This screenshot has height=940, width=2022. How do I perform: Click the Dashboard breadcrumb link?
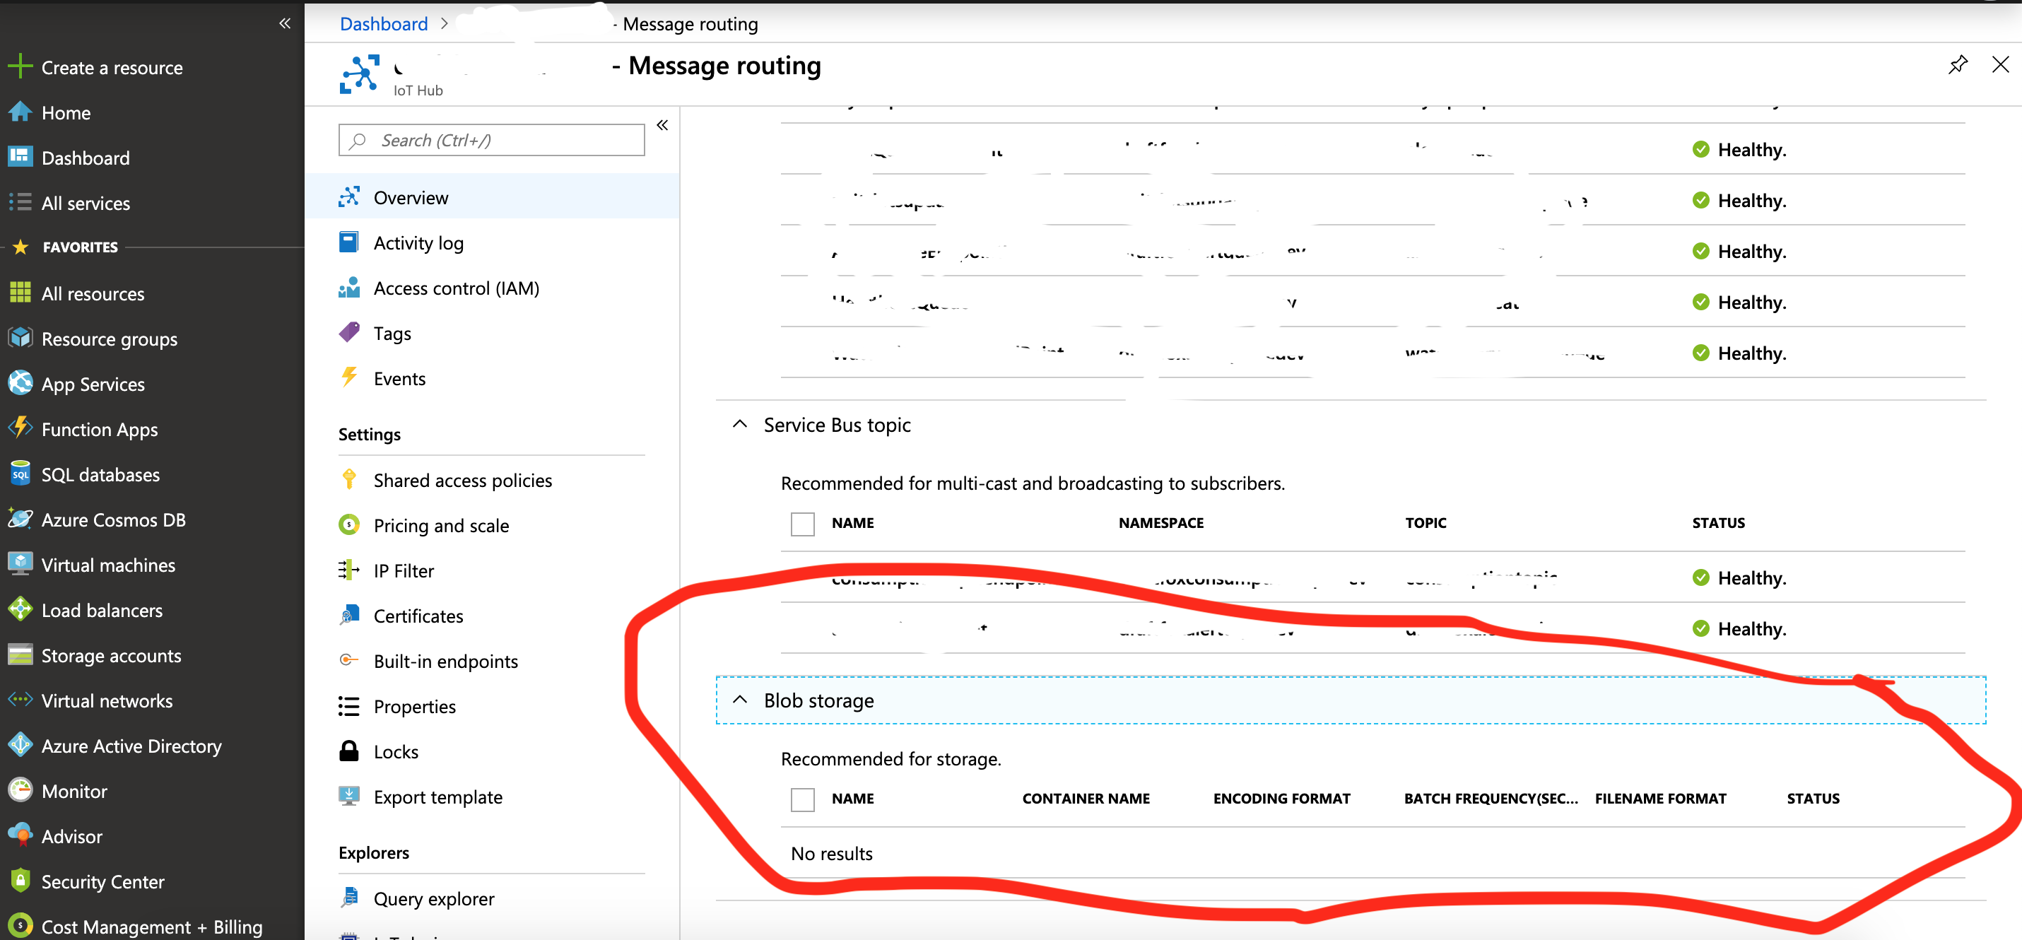point(383,23)
